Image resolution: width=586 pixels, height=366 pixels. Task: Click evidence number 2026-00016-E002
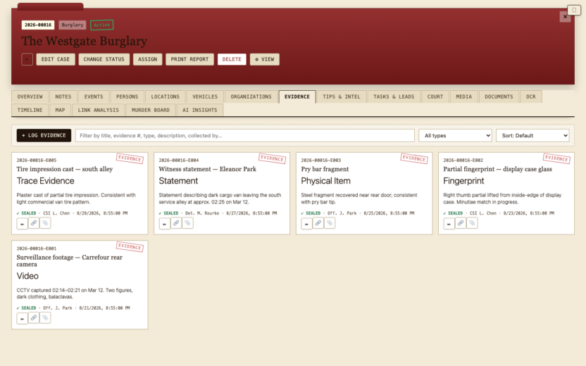click(463, 160)
